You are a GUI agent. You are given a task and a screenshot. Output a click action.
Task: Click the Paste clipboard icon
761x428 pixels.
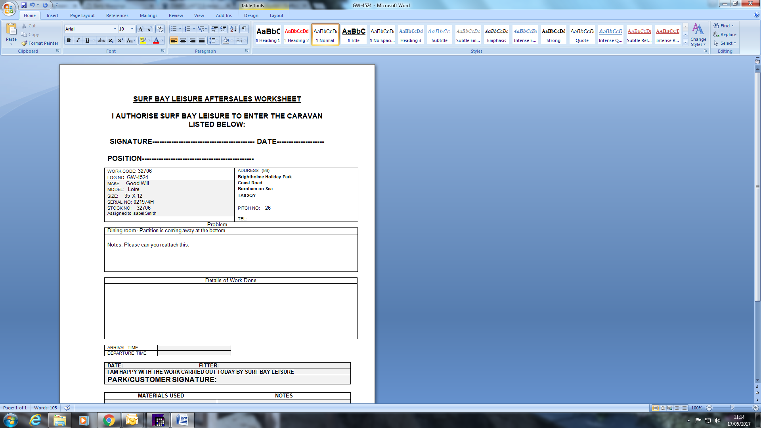point(11,30)
